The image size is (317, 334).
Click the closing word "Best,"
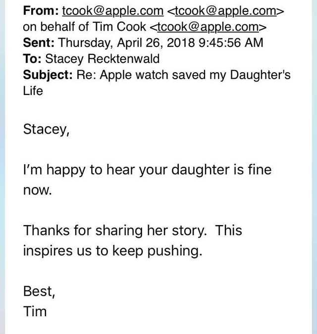click(x=39, y=290)
